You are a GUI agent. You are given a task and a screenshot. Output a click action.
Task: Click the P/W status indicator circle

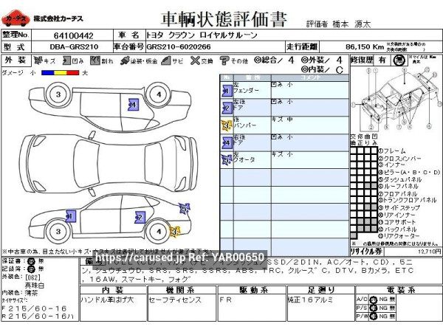(373, 317)
